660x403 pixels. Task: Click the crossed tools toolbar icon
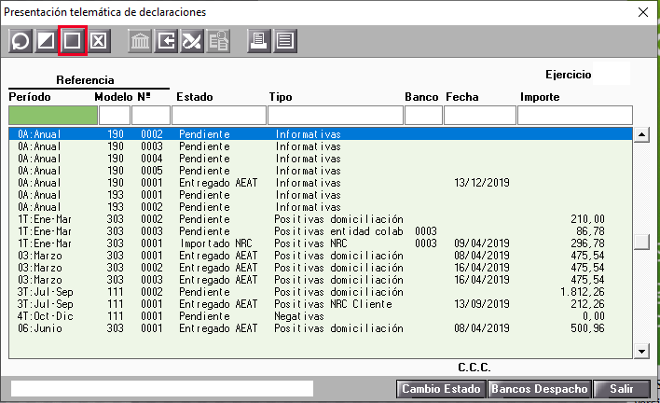tap(192, 41)
